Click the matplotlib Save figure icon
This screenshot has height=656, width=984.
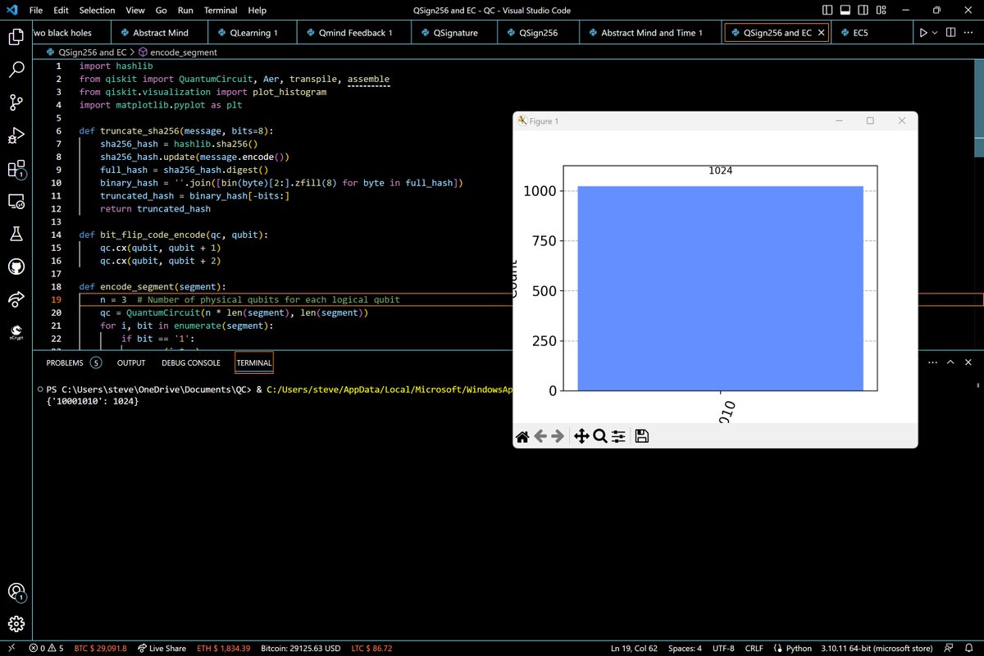point(642,436)
